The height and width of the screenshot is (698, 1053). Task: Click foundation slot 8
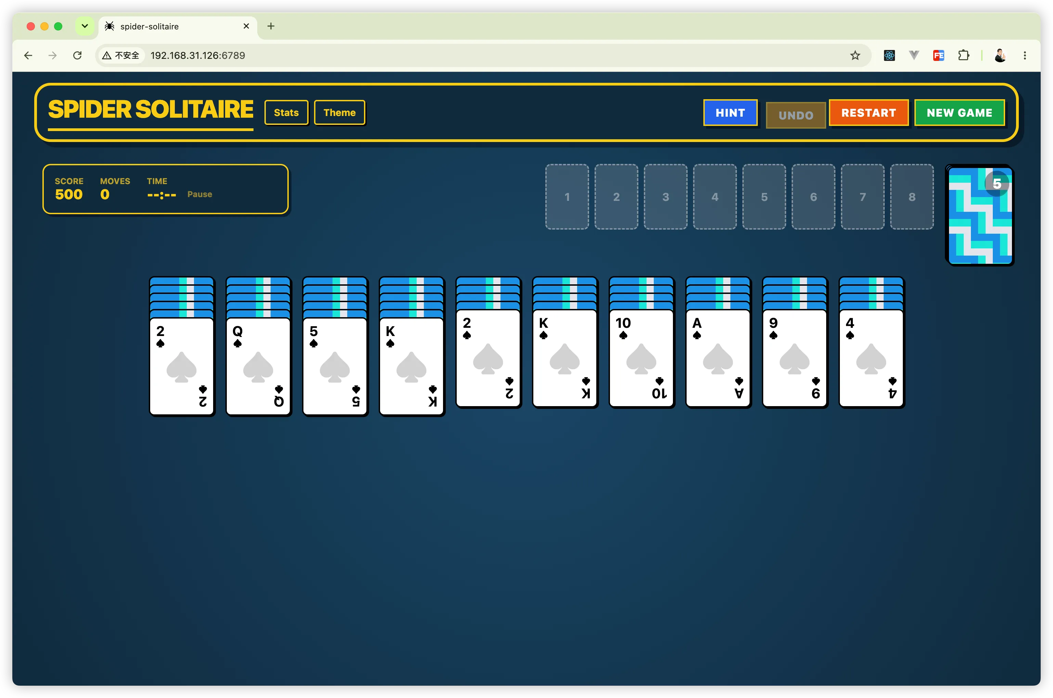point(911,197)
